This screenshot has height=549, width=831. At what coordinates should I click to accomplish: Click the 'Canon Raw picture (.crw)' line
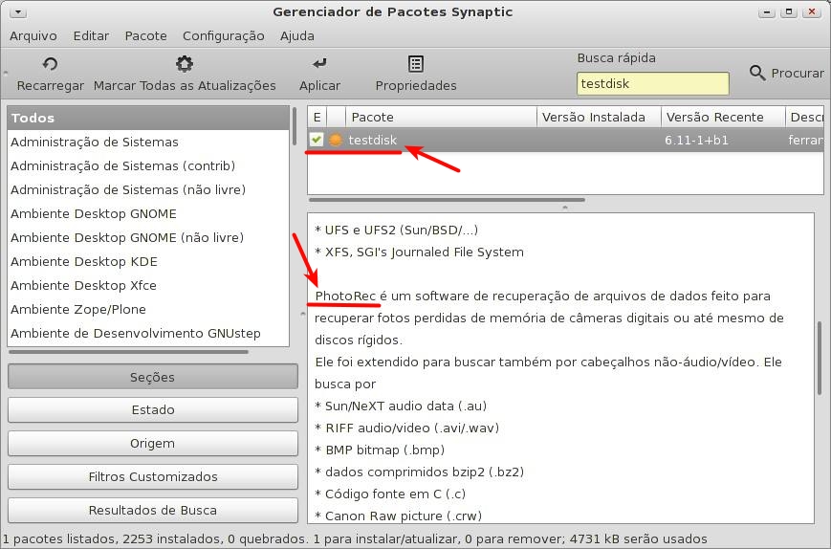[x=399, y=516]
